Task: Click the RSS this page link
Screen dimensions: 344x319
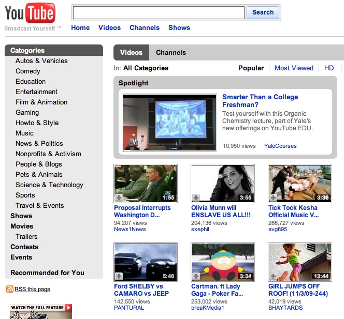Action: [x=32, y=289]
